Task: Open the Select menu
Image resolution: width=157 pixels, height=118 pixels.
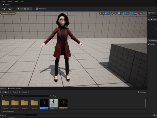Action: [10, 1]
